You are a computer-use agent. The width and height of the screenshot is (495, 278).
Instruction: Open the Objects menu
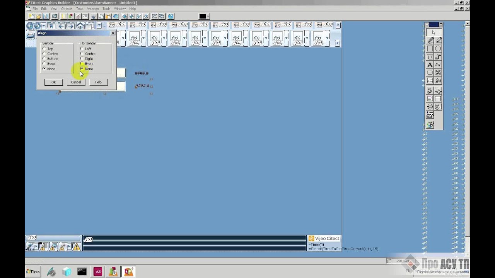67,8
